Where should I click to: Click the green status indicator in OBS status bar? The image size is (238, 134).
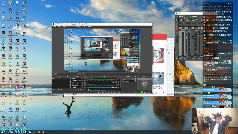[142, 92]
